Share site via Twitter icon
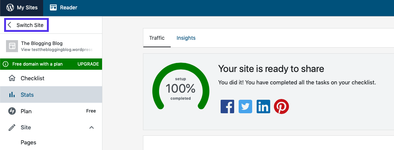Screen dimensions: 394x150 (x=245, y=107)
